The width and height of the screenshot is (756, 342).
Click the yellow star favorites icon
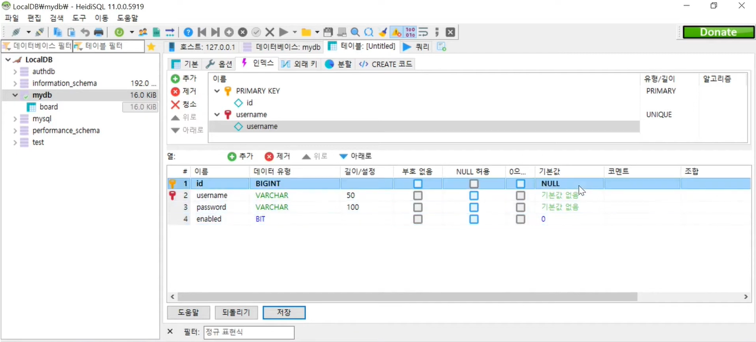click(152, 47)
